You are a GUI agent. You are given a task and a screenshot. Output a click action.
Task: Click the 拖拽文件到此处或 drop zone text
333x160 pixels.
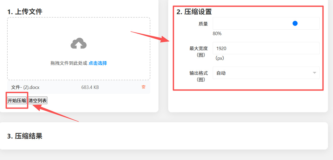(69, 63)
